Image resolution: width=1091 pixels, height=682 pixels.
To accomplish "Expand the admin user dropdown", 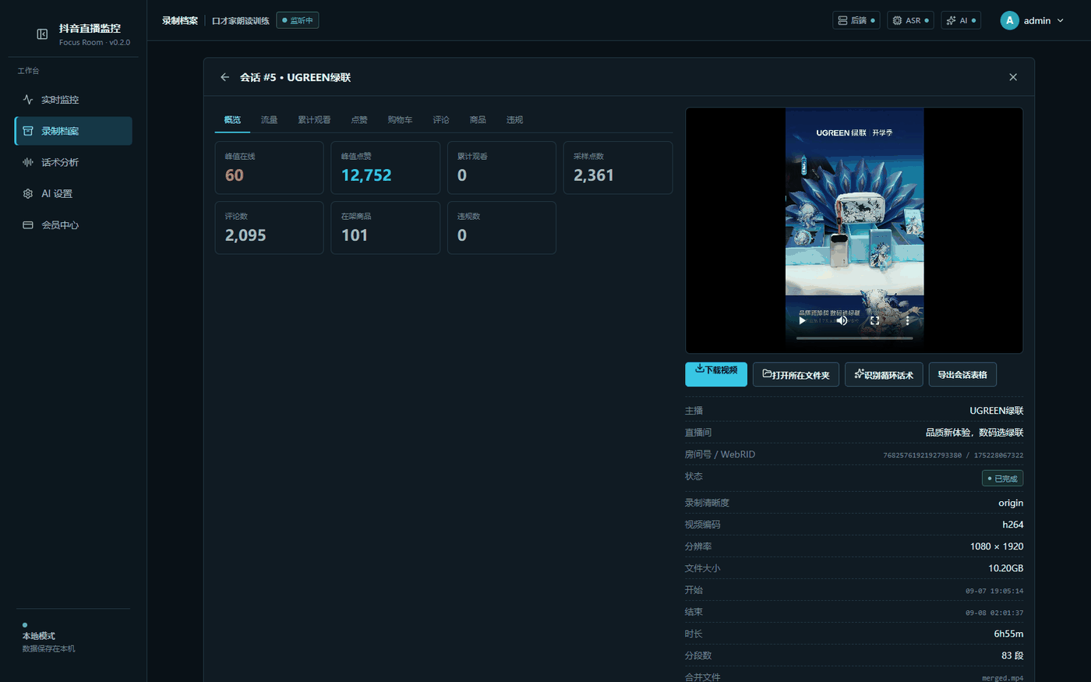I will coord(1061,21).
